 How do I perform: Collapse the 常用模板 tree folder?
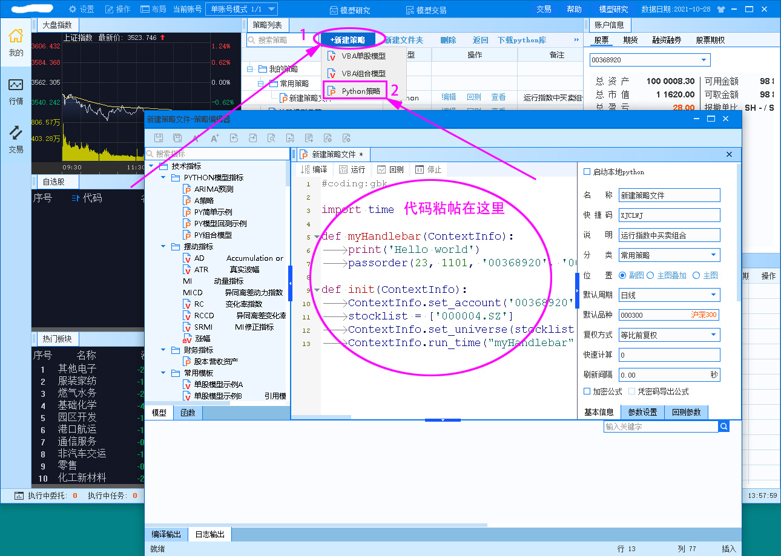(x=163, y=373)
